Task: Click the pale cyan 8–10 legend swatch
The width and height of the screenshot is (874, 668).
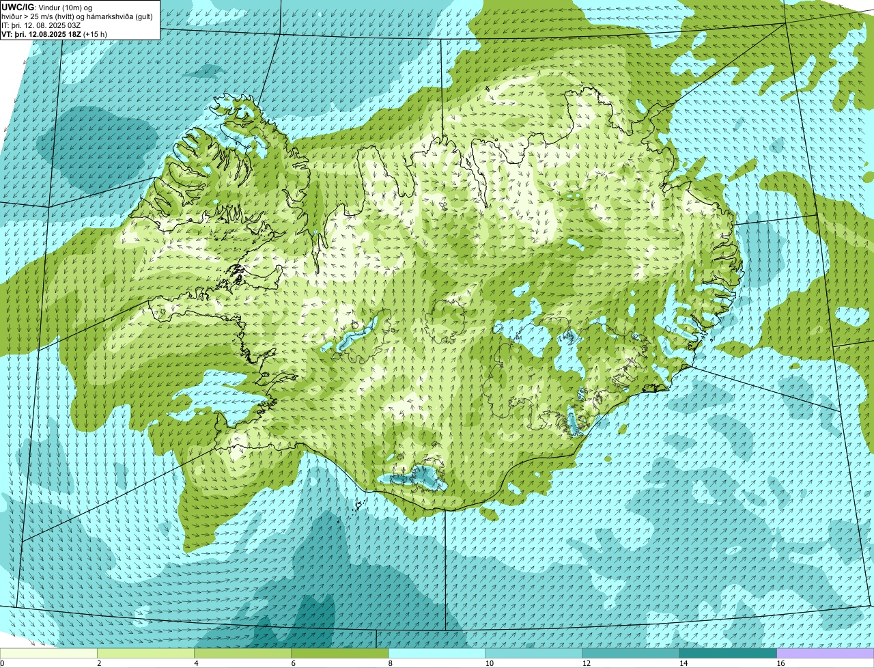Action: [x=437, y=654]
